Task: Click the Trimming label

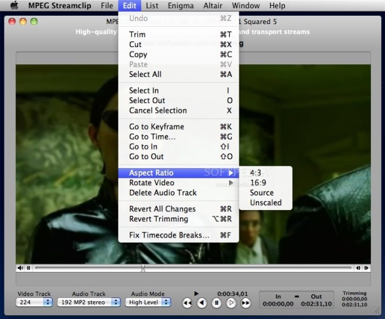Action: pyautogui.click(x=354, y=293)
